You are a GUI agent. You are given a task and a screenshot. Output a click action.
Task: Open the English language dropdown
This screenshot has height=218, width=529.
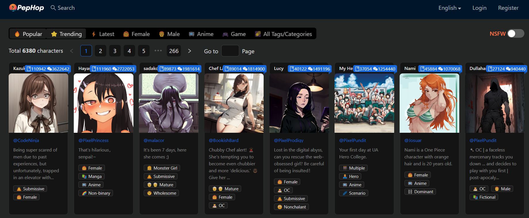449,8
